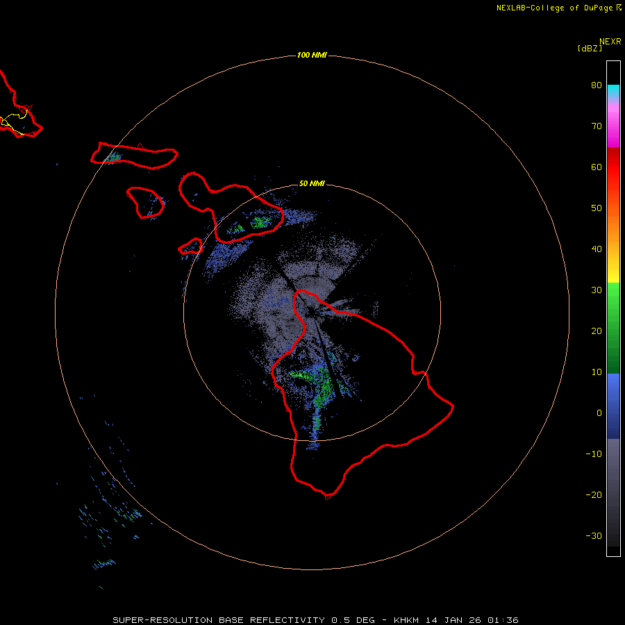The width and height of the screenshot is (625, 625).
Task: Click the 40 dBZ scale value
Action: point(597,249)
